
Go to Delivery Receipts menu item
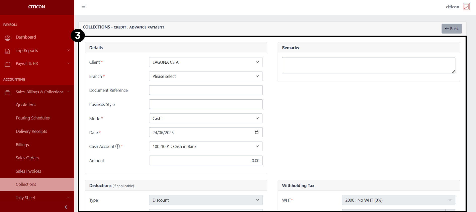(x=31, y=131)
